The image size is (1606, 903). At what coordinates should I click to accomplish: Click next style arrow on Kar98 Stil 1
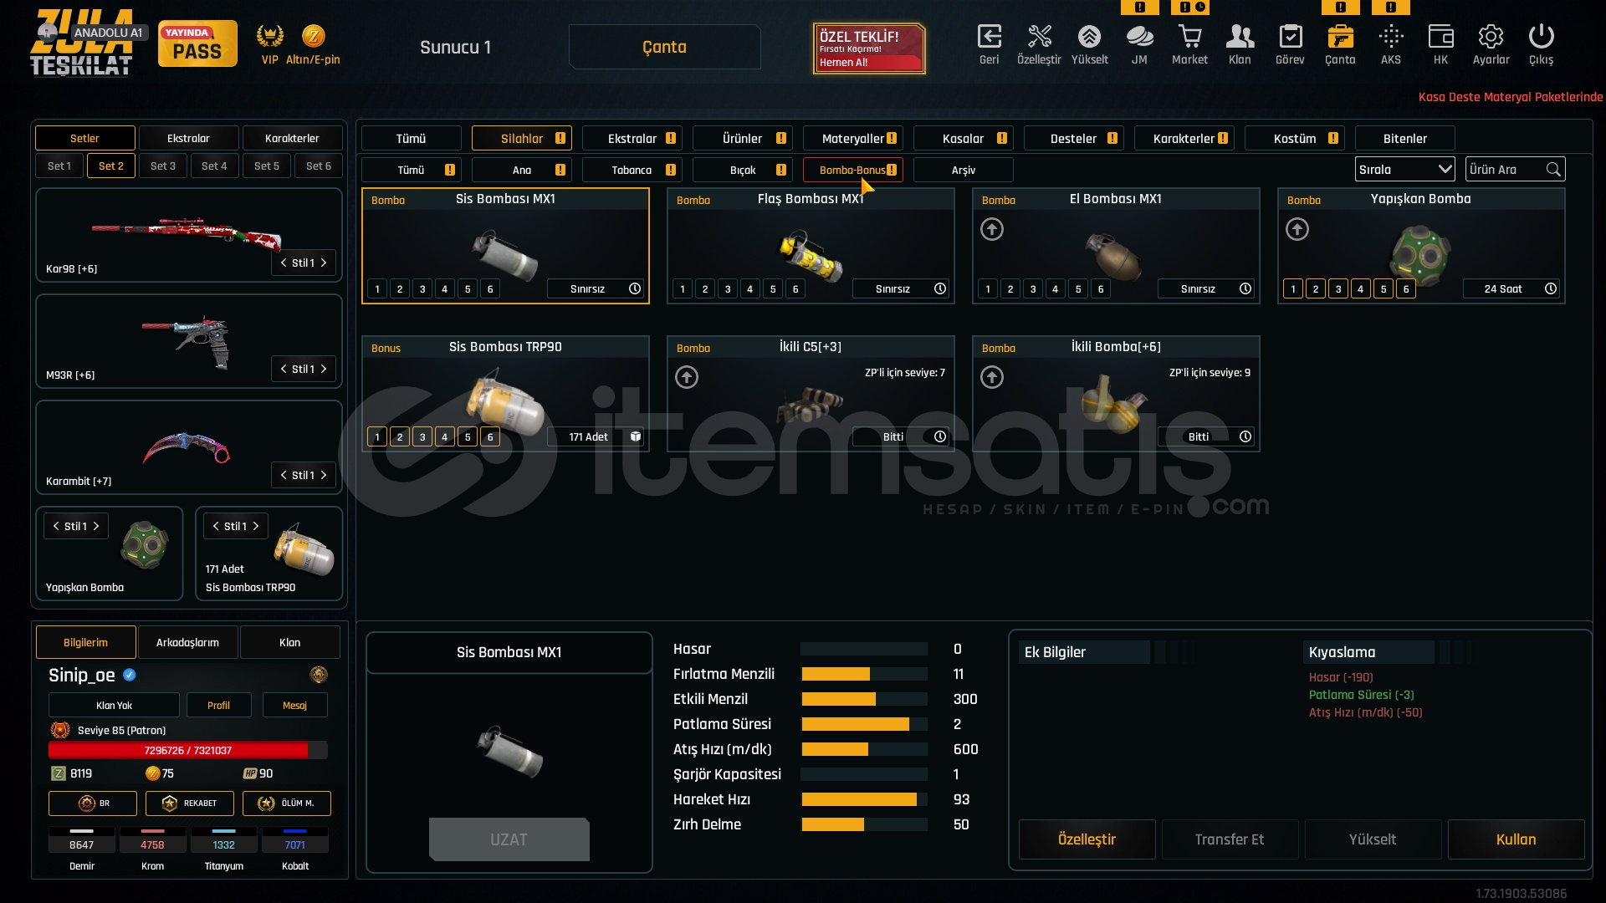[x=324, y=263]
